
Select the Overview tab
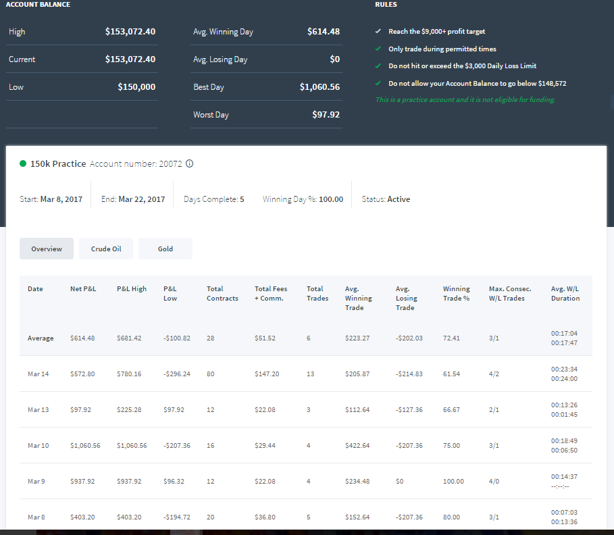pos(47,249)
